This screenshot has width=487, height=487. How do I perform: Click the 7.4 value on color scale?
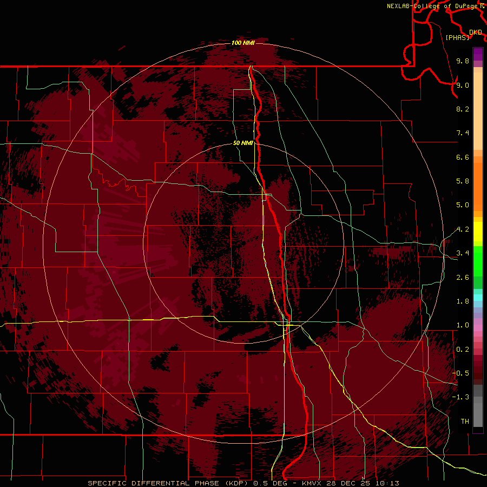click(463, 133)
